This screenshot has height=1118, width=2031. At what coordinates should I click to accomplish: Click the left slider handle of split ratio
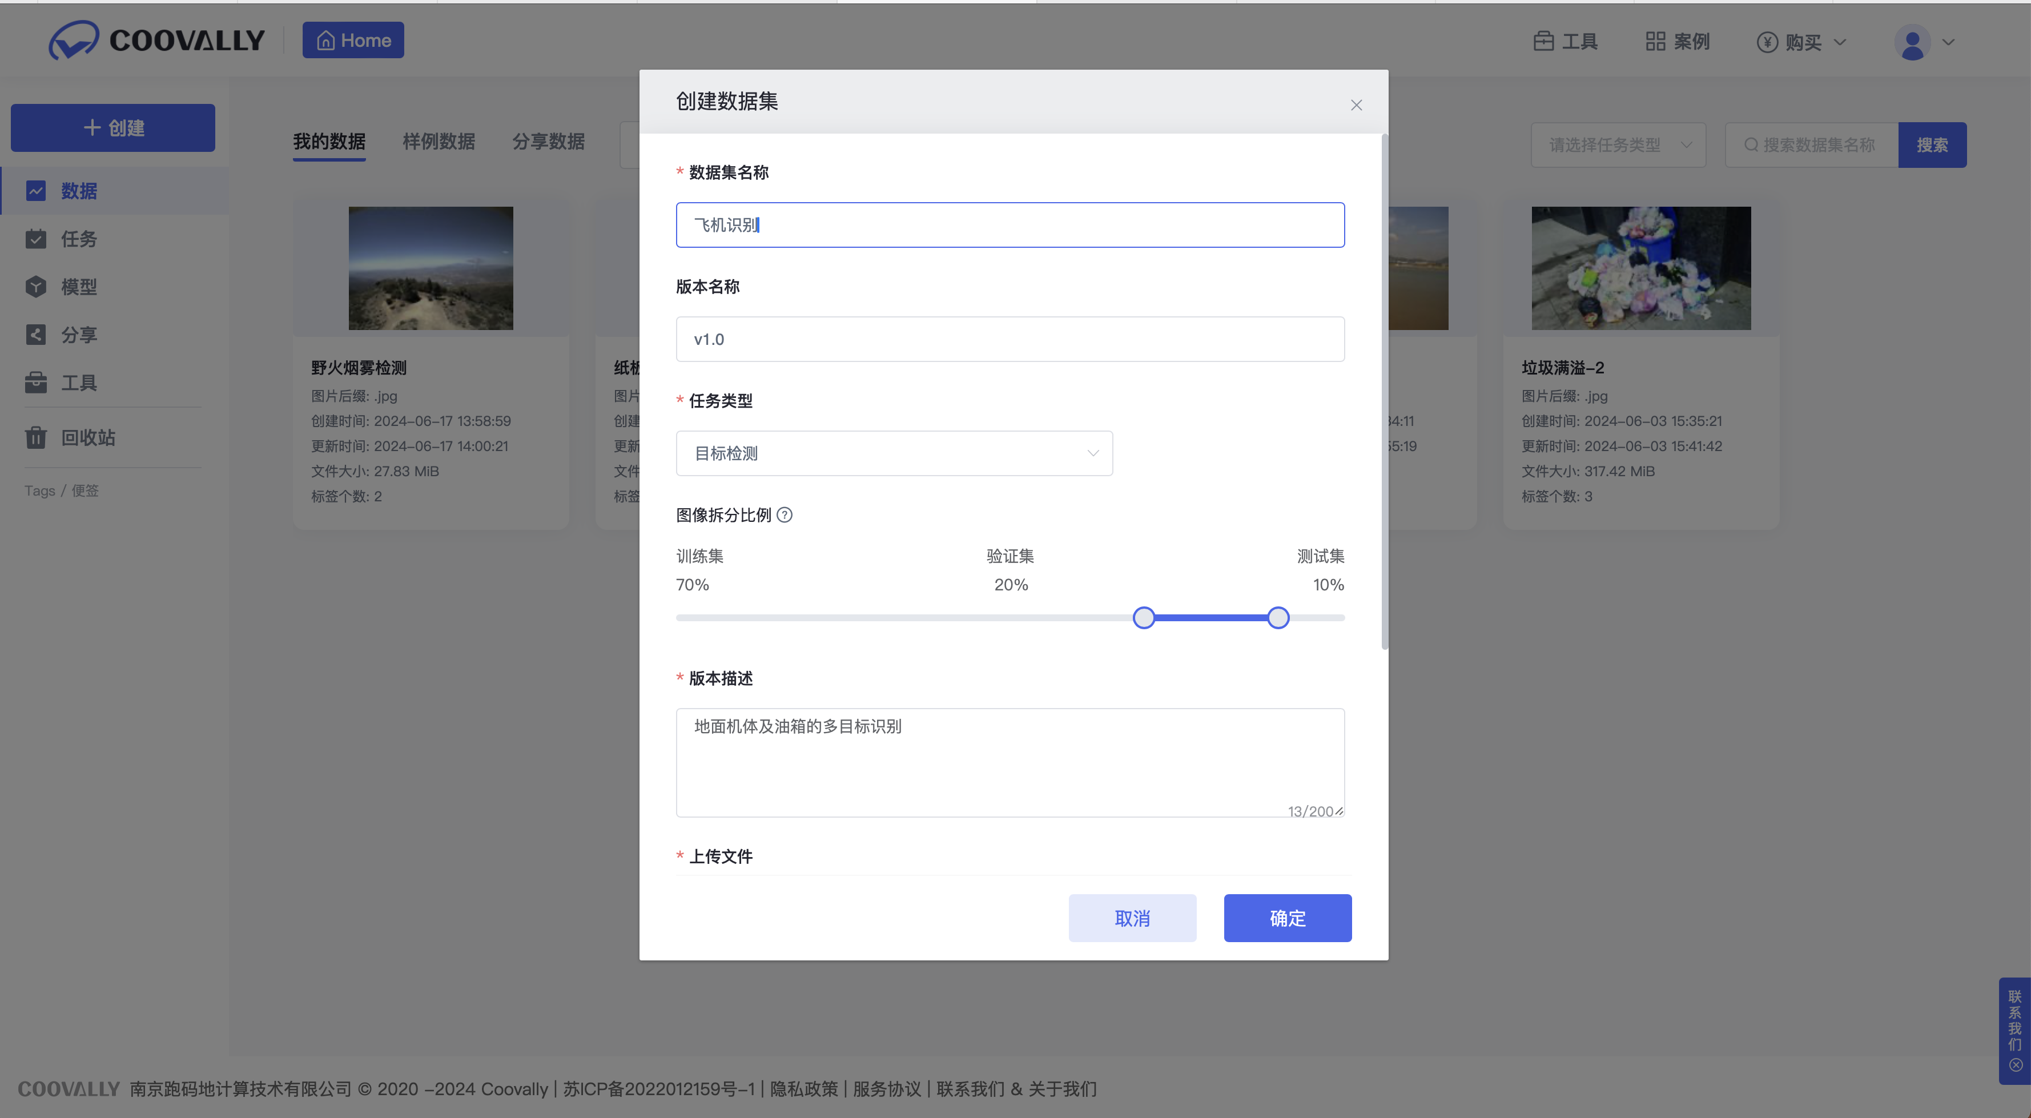click(1144, 617)
